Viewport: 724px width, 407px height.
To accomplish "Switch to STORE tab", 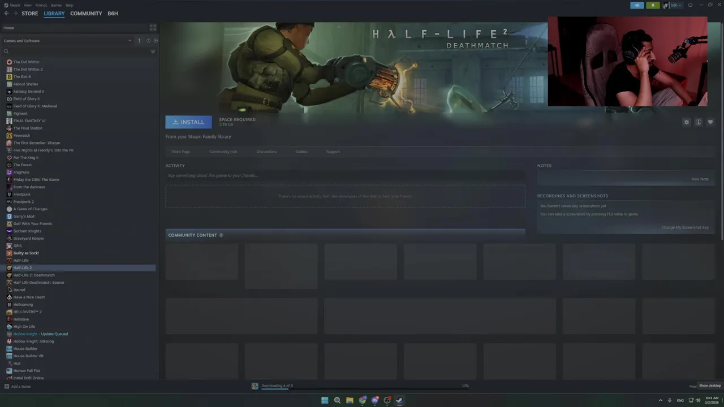I will pos(30,14).
